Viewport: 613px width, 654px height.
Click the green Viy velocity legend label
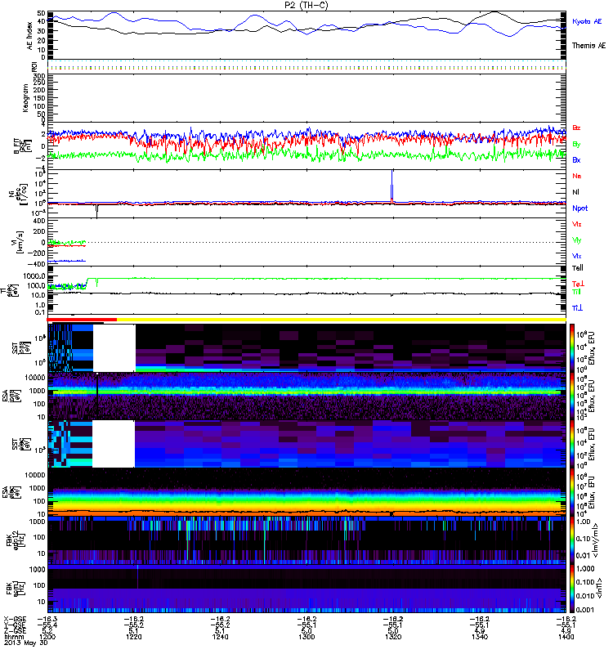[576, 240]
